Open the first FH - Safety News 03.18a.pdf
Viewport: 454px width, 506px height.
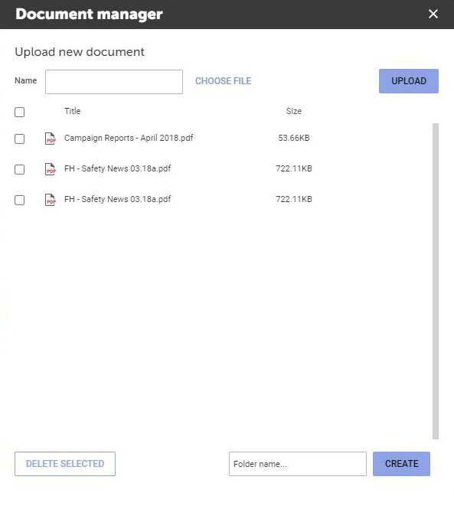(117, 168)
